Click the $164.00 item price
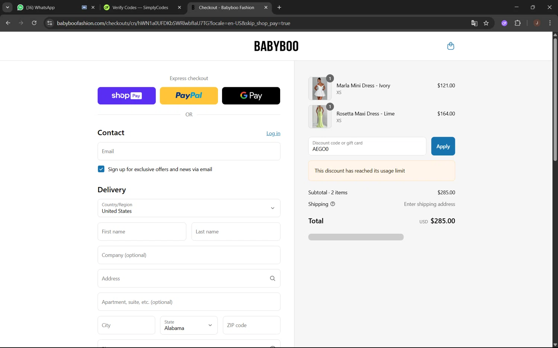The width and height of the screenshot is (558, 348). tap(446, 114)
